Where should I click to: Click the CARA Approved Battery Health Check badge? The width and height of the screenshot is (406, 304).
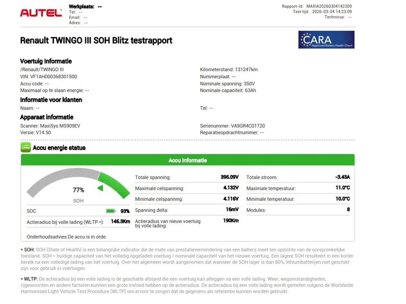326,40
